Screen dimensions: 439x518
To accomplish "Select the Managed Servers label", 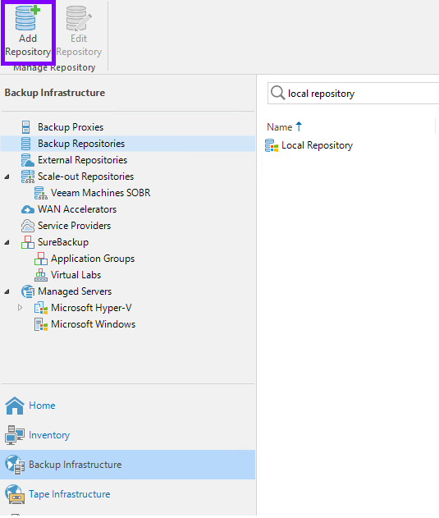I will tap(75, 291).
